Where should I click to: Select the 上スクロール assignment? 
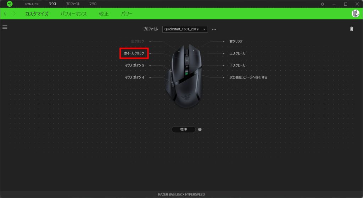pos(237,53)
